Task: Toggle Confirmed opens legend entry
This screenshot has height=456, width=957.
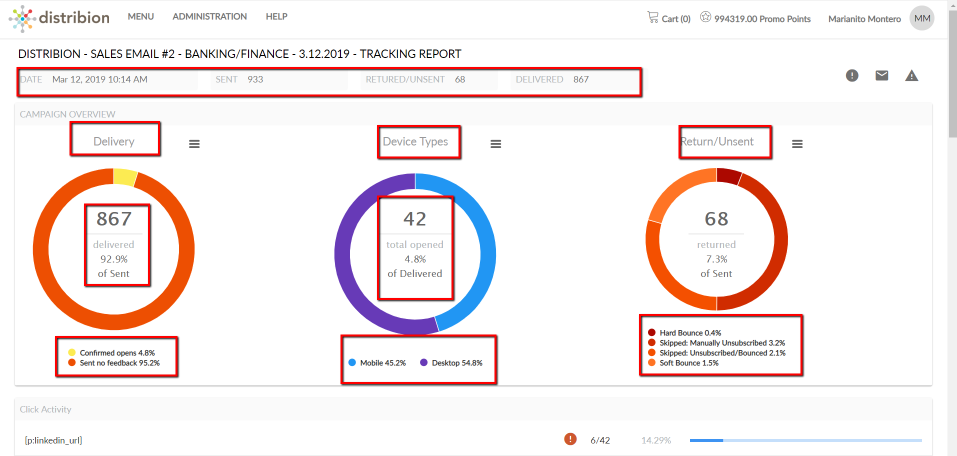Action: point(111,353)
